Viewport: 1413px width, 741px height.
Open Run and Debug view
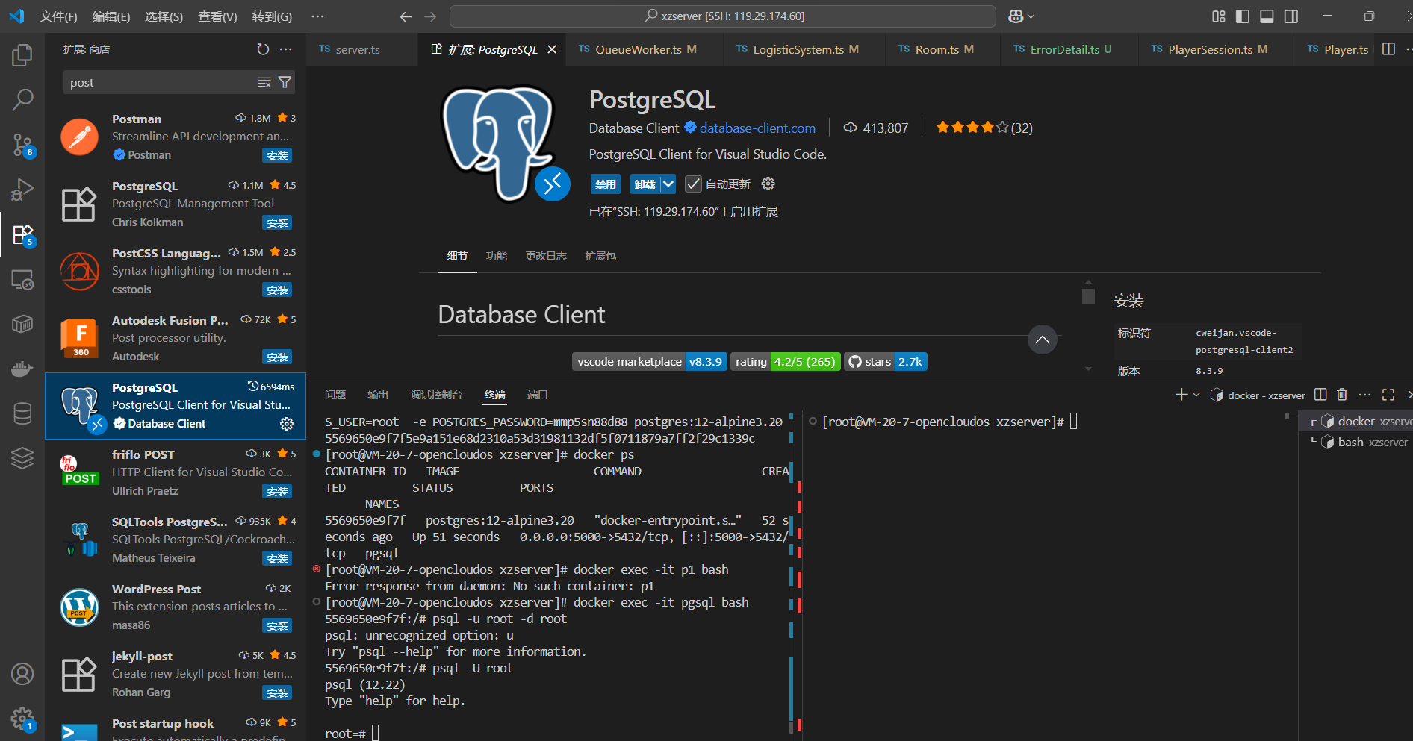(x=22, y=190)
